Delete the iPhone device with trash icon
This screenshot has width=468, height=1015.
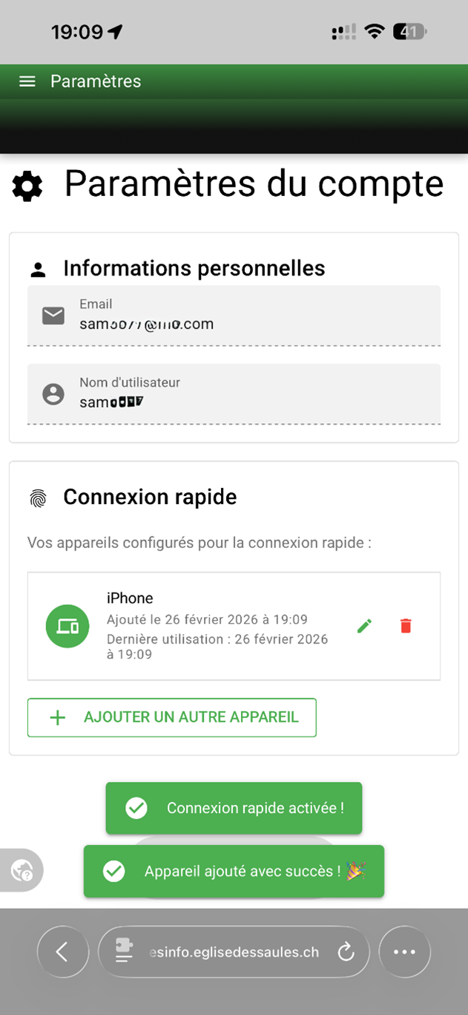406,626
